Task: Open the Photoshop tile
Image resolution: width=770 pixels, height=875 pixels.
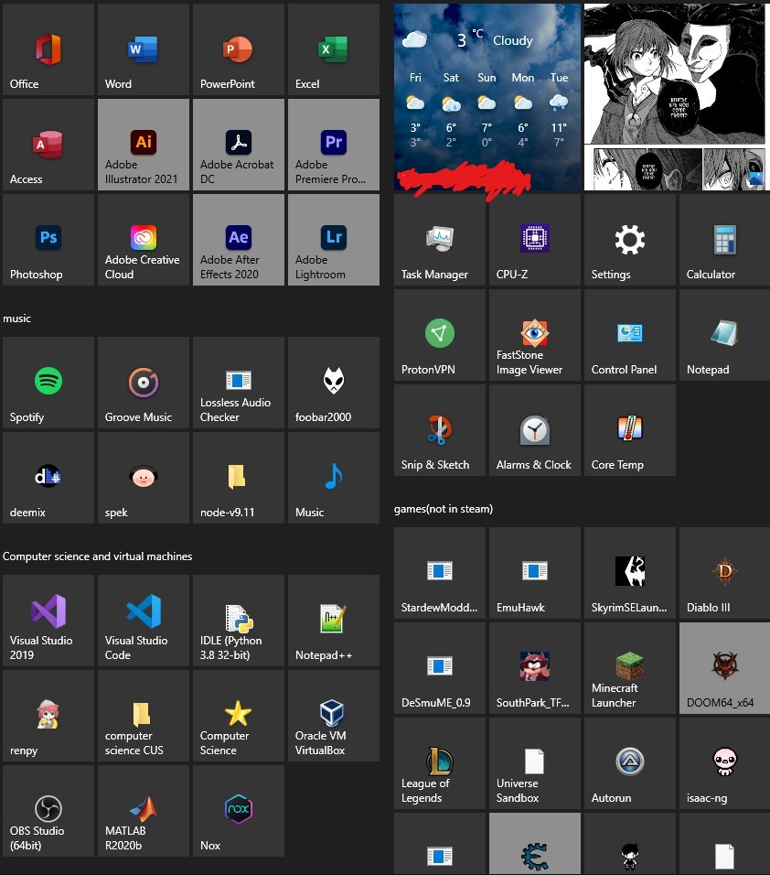Action: (48, 240)
